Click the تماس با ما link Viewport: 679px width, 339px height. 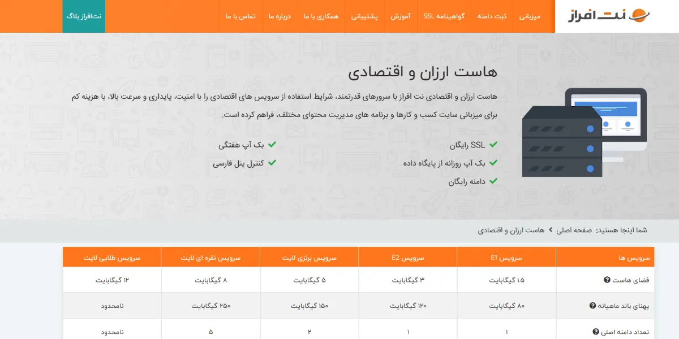pos(240,16)
